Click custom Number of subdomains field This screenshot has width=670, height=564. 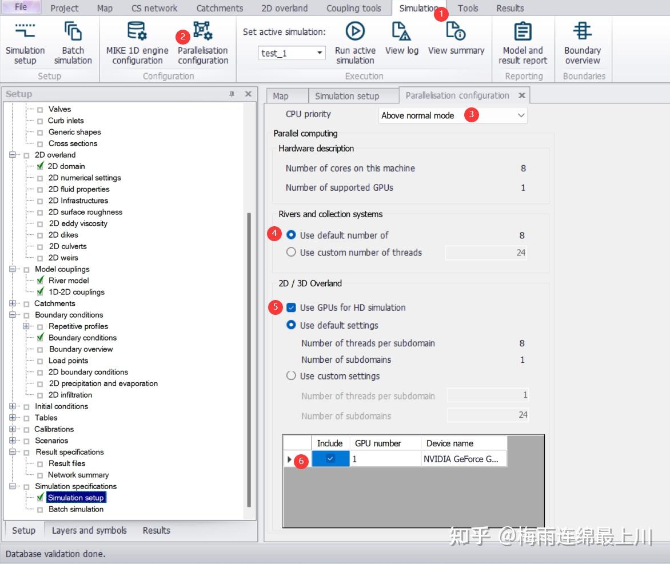[x=488, y=415]
